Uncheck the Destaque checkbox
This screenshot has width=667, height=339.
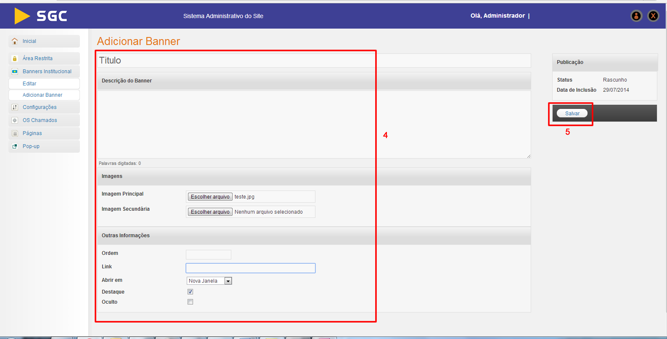190,291
